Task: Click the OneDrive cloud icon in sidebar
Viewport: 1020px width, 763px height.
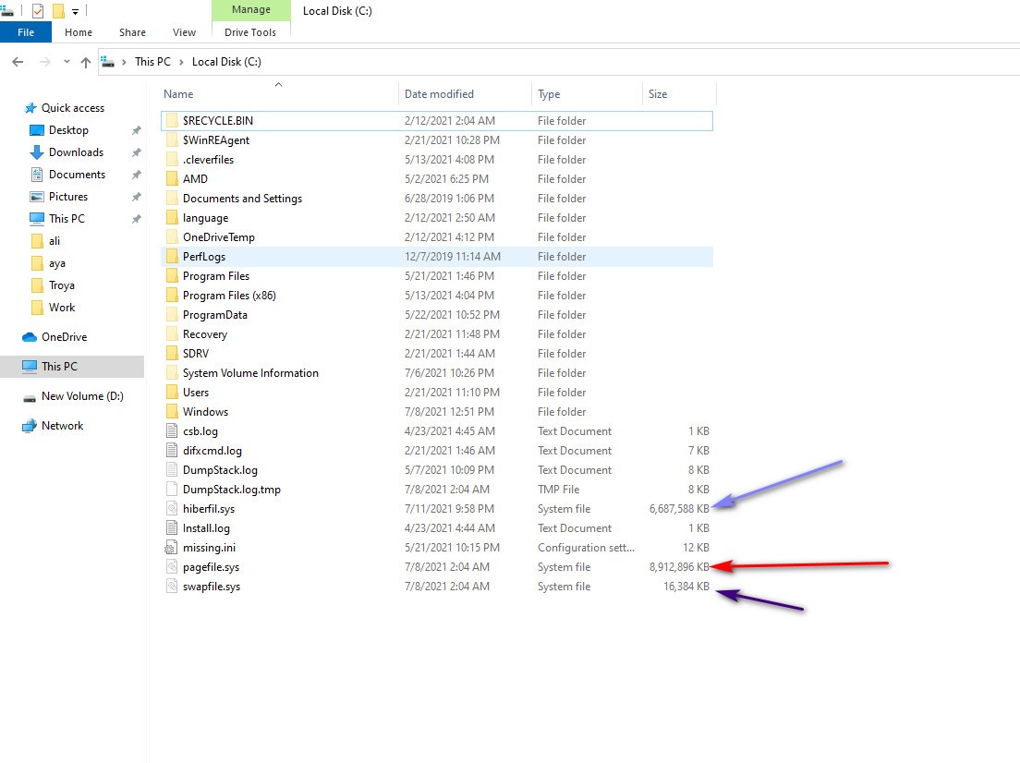Action: [30, 337]
